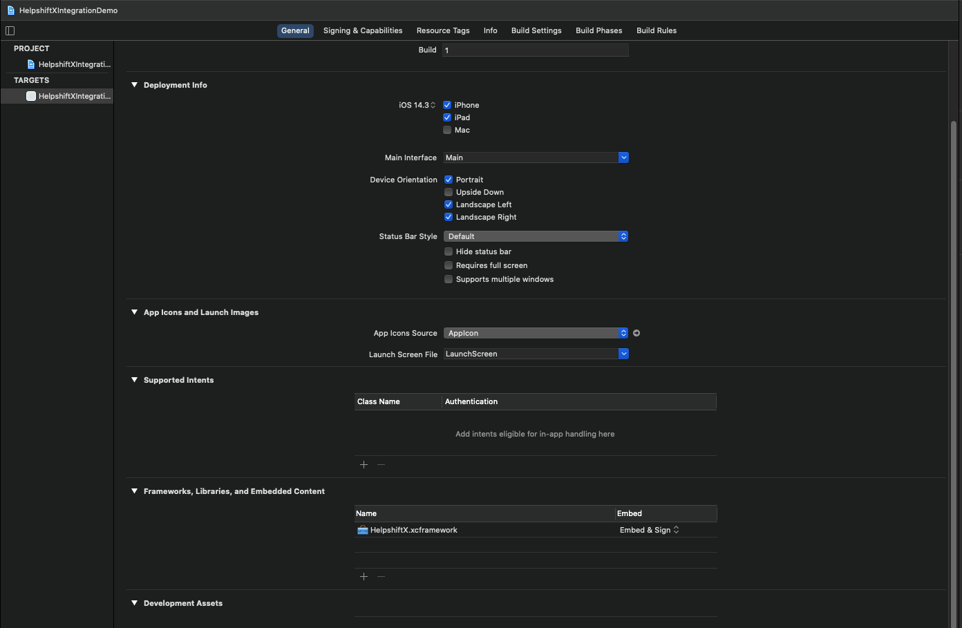Enable Upside Down orientation
This screenshot has width=962, height=628.
(449, 192)
